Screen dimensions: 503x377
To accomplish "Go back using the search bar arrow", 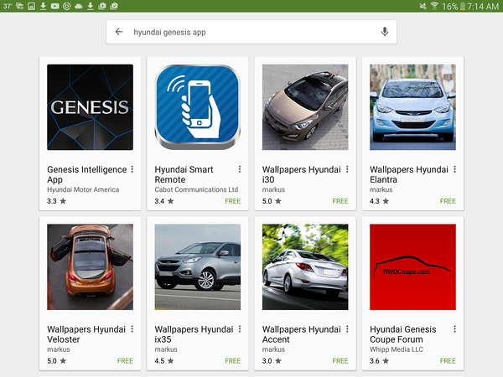I will 119,32.
